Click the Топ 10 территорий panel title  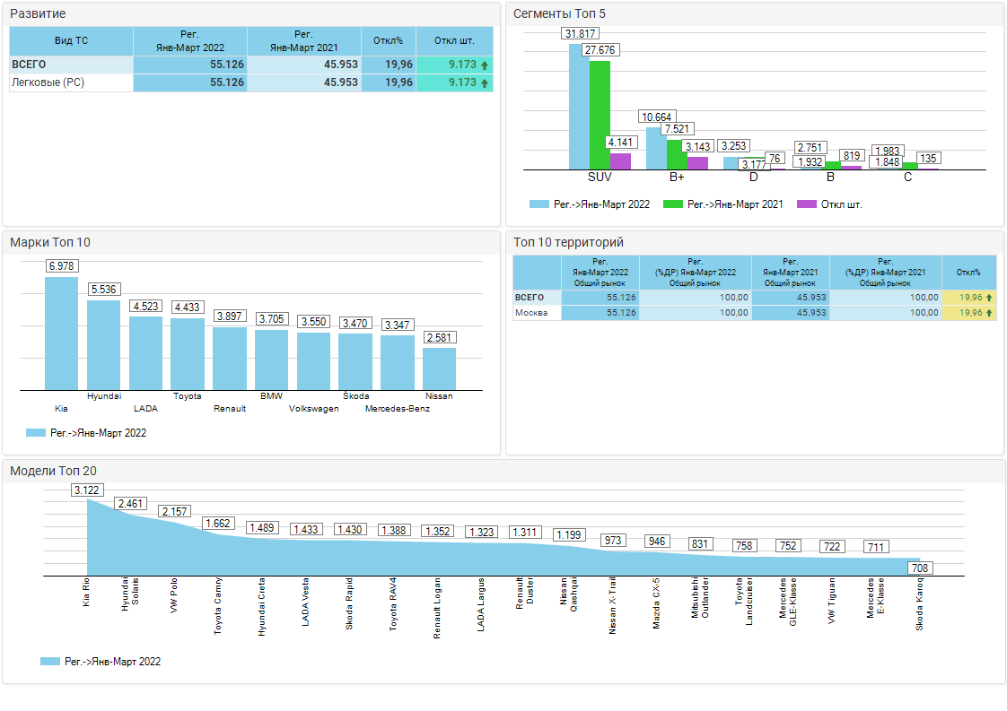click(x=567, y=242)
